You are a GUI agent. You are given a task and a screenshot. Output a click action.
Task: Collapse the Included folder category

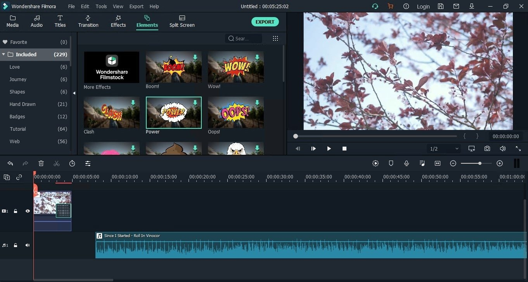(x=3, y=54)
